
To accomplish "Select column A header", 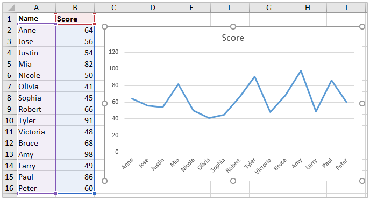I will coord(36,8).
